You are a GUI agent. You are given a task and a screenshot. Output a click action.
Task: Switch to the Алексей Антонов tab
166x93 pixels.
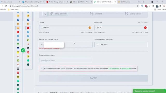point(10,2)
